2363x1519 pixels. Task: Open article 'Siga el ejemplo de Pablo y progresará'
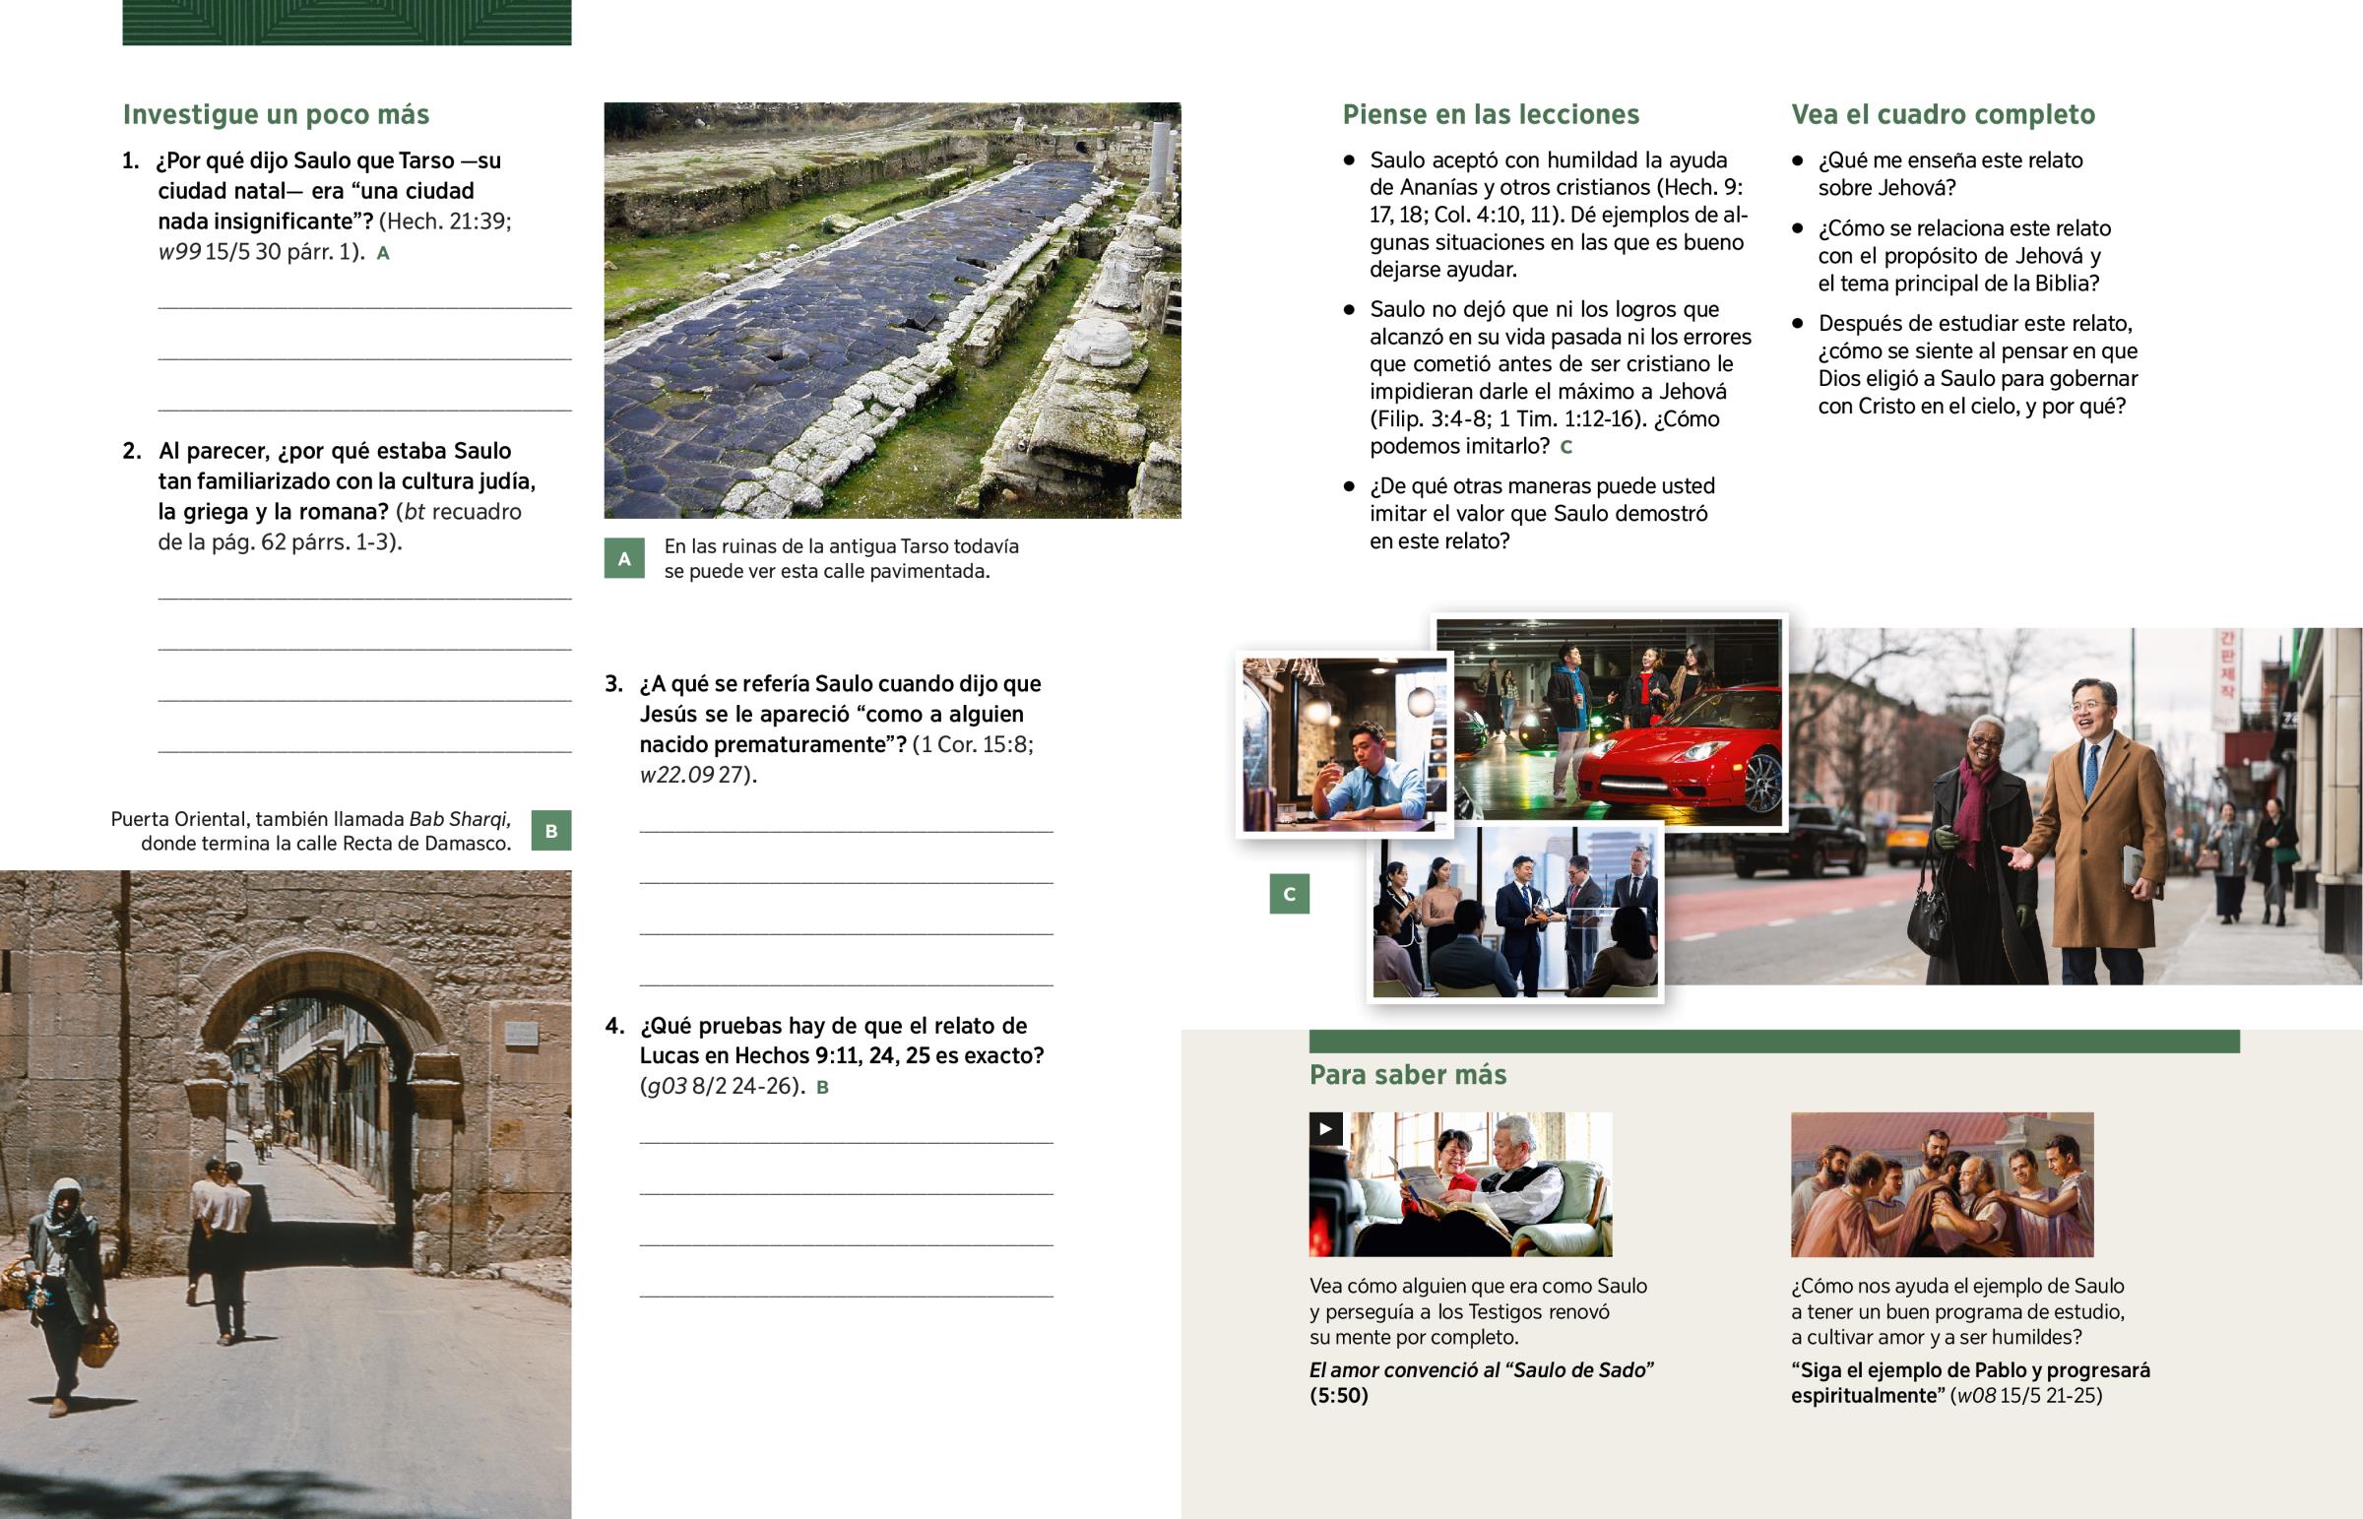click(1969, 1370)
